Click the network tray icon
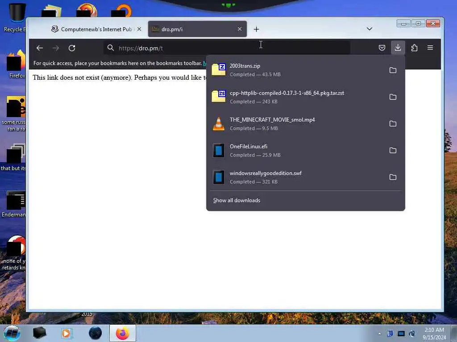The width and height of the screenshot is (457, 342). 401,334
